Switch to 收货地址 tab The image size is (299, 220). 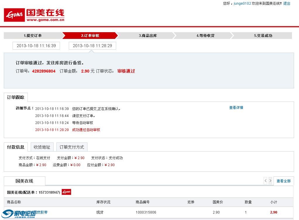click(42, 147)
